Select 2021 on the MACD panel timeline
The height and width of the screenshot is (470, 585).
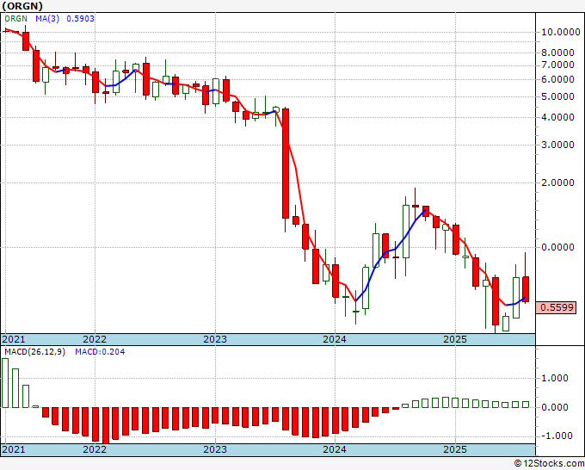point(14,449)
